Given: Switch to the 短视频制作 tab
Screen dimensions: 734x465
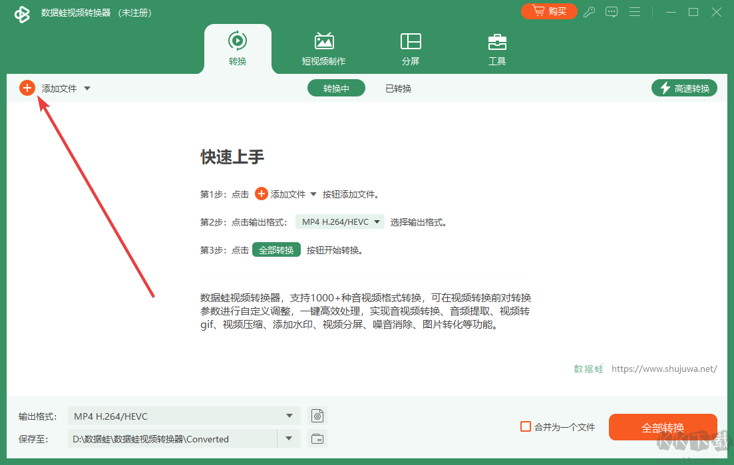Looking at the screenshot, I should (x=323, y=48).
